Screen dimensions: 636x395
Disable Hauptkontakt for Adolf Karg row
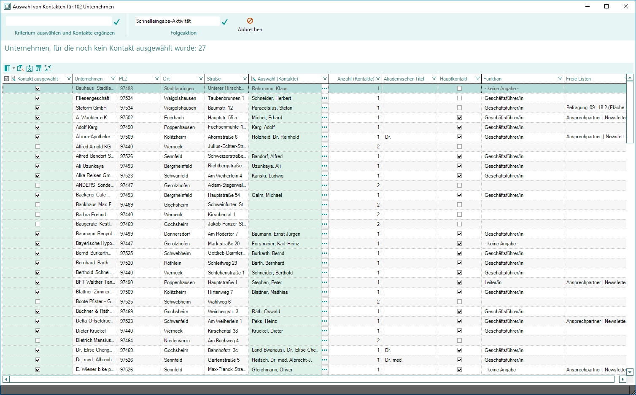[x=460, y=127]
